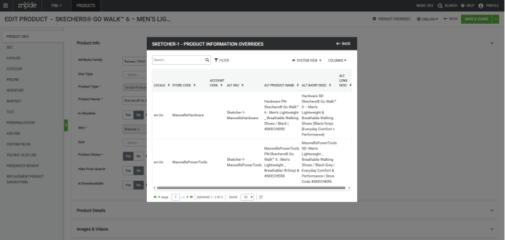The image size is (505, 240).
Task: Go to next page icon
Action: (187, 197)
